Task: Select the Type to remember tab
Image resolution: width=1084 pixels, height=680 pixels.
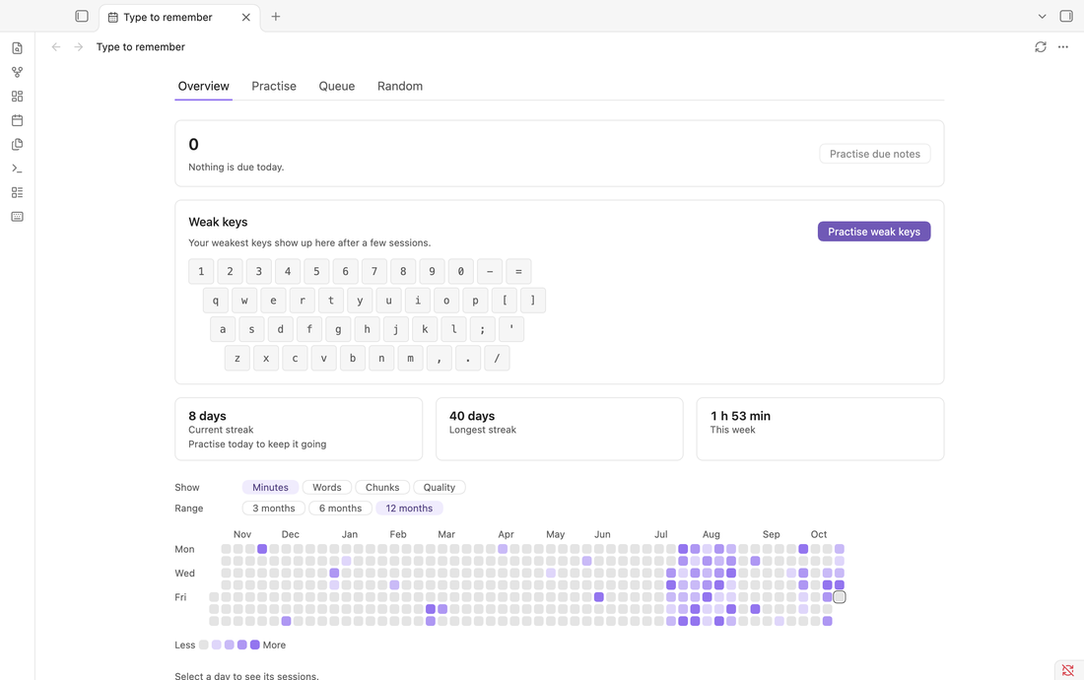Action: point(179,18)
